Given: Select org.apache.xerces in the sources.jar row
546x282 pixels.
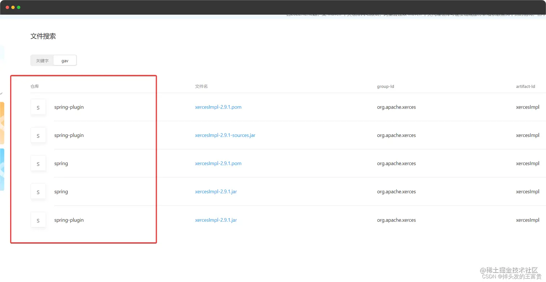Looking at the screenshot, I should (x=396, y=135).
